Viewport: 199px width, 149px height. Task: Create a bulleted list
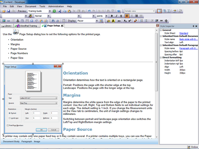tap(146, 21)
